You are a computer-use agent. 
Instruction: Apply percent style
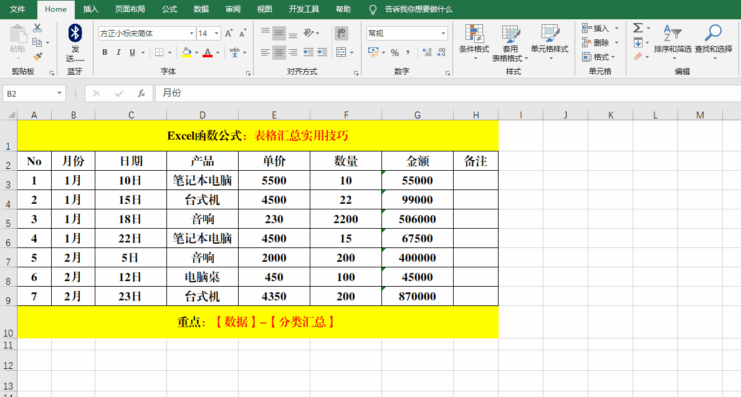pos(394,52)
